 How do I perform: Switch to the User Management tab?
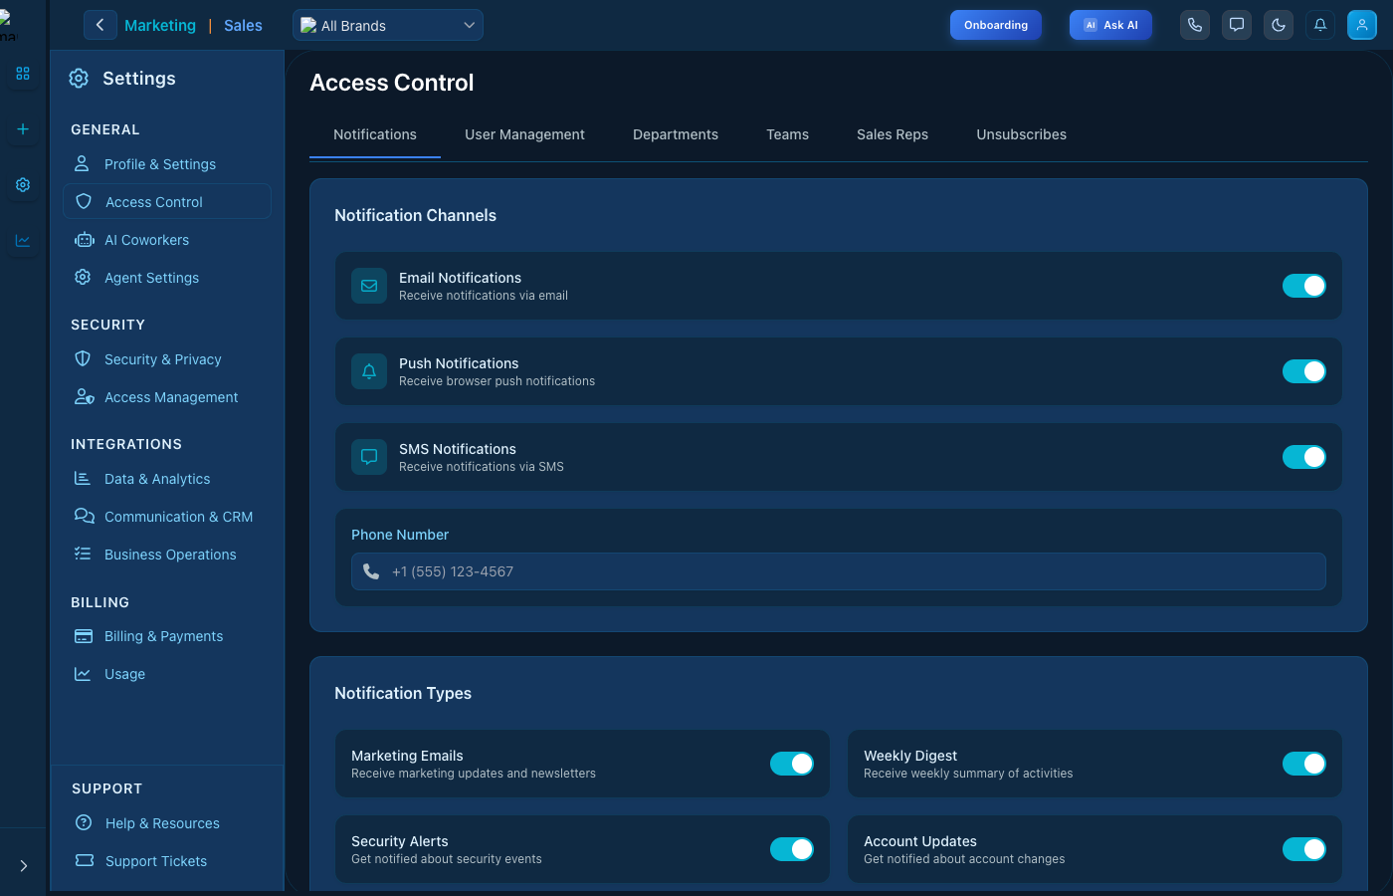click(x=524, y=134)
